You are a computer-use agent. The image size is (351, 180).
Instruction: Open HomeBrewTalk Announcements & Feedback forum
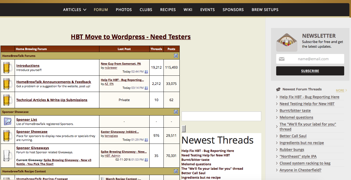[54, 82]
